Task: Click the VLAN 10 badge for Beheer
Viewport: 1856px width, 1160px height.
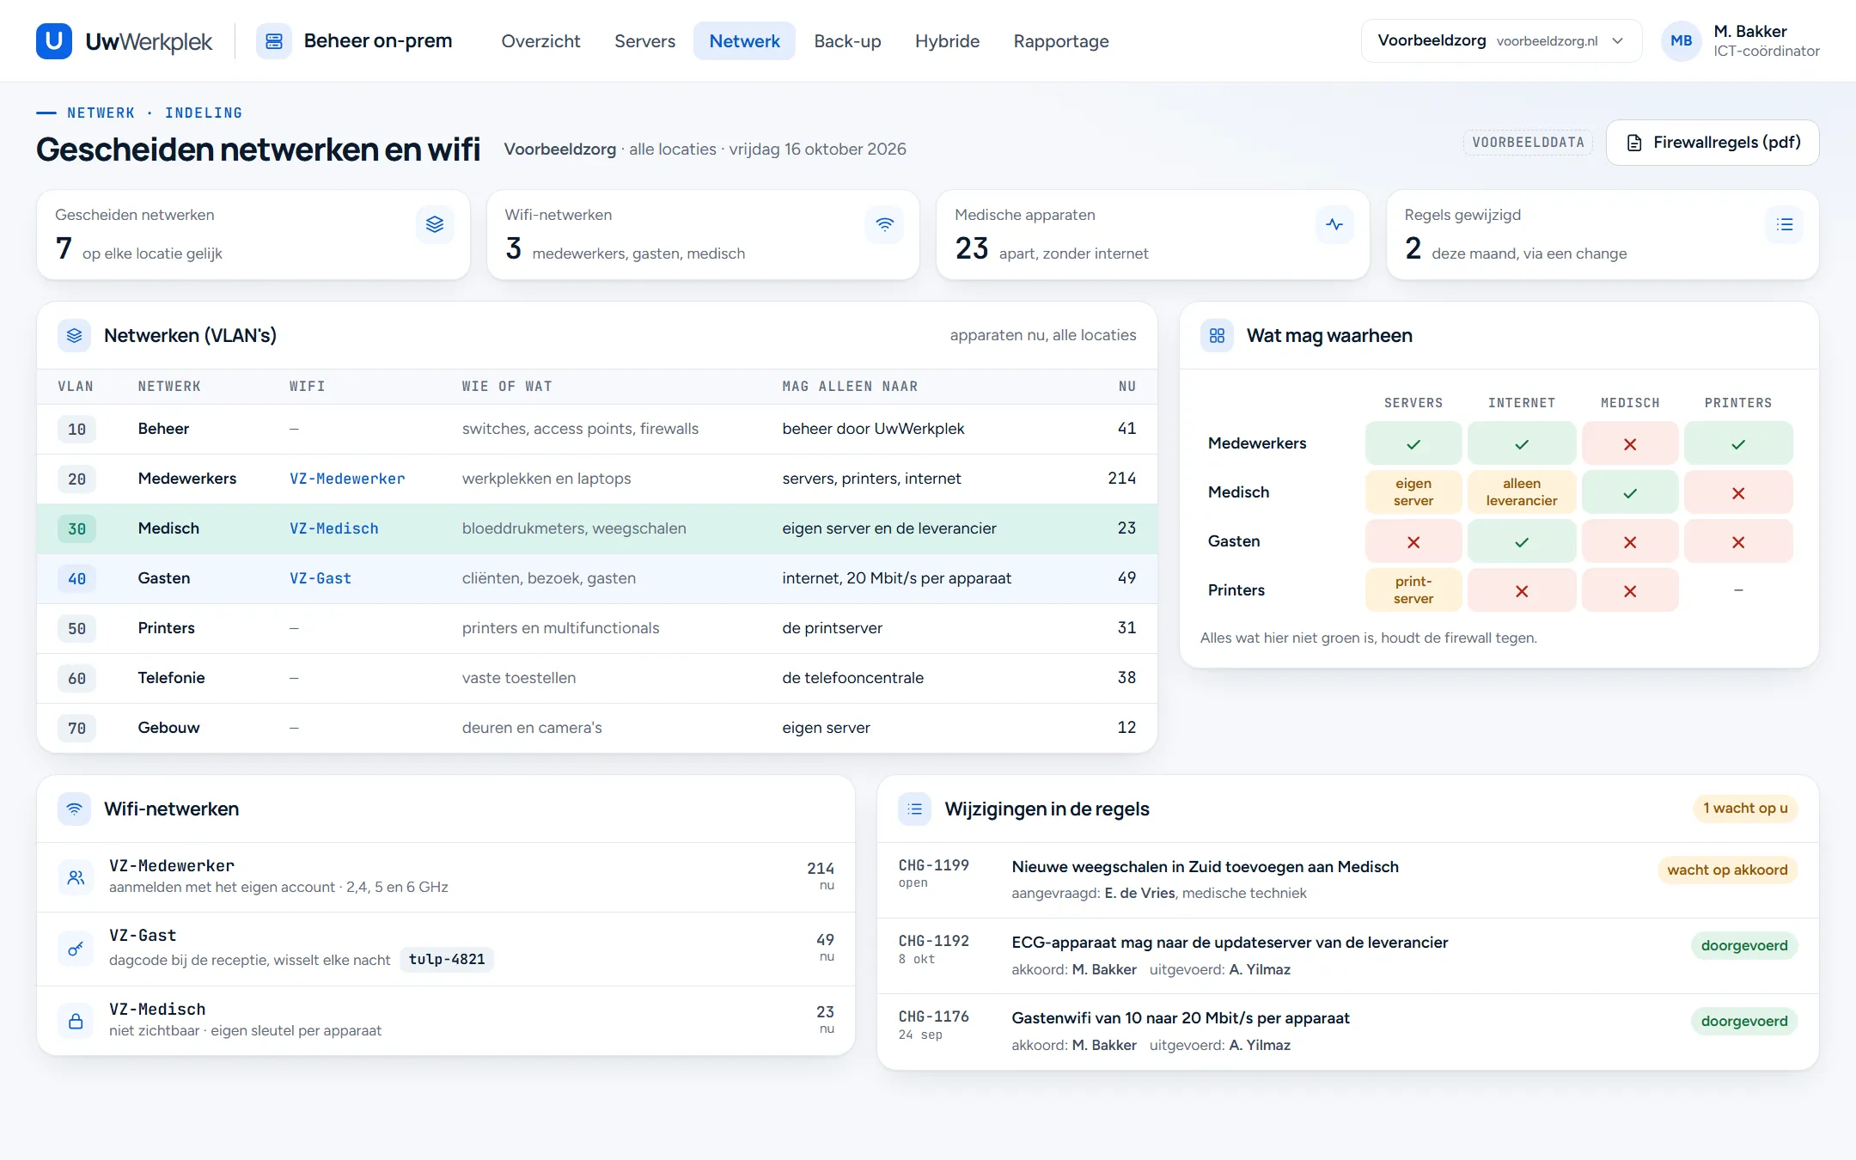Action: pyautogui.click(x=76, y=430)
